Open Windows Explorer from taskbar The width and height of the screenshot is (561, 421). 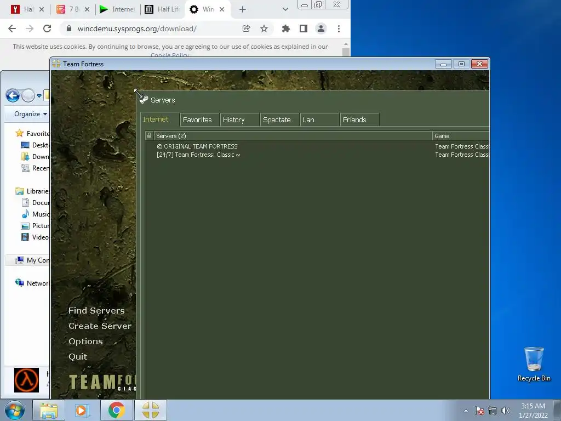[x=49, y=410]
